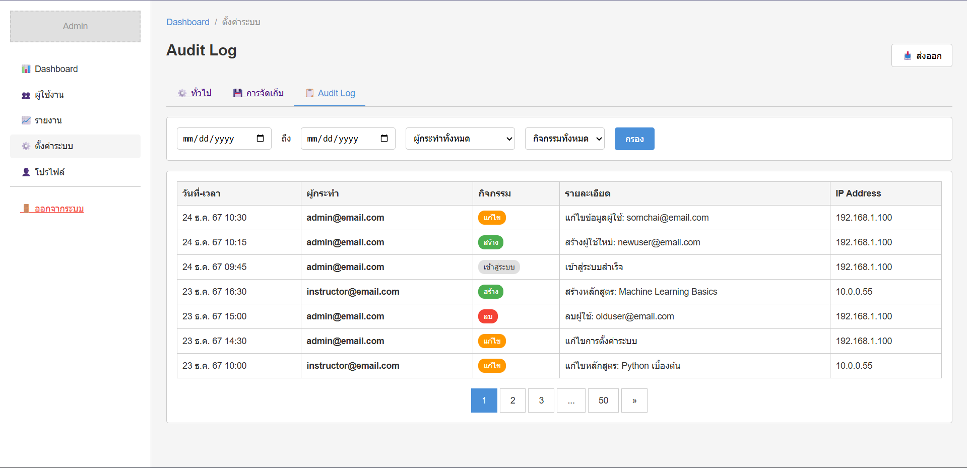Image resolution: width=967 pixels, height=468 pixels.
Task: Click the red ลบ badge in log row
Action: 487,316
